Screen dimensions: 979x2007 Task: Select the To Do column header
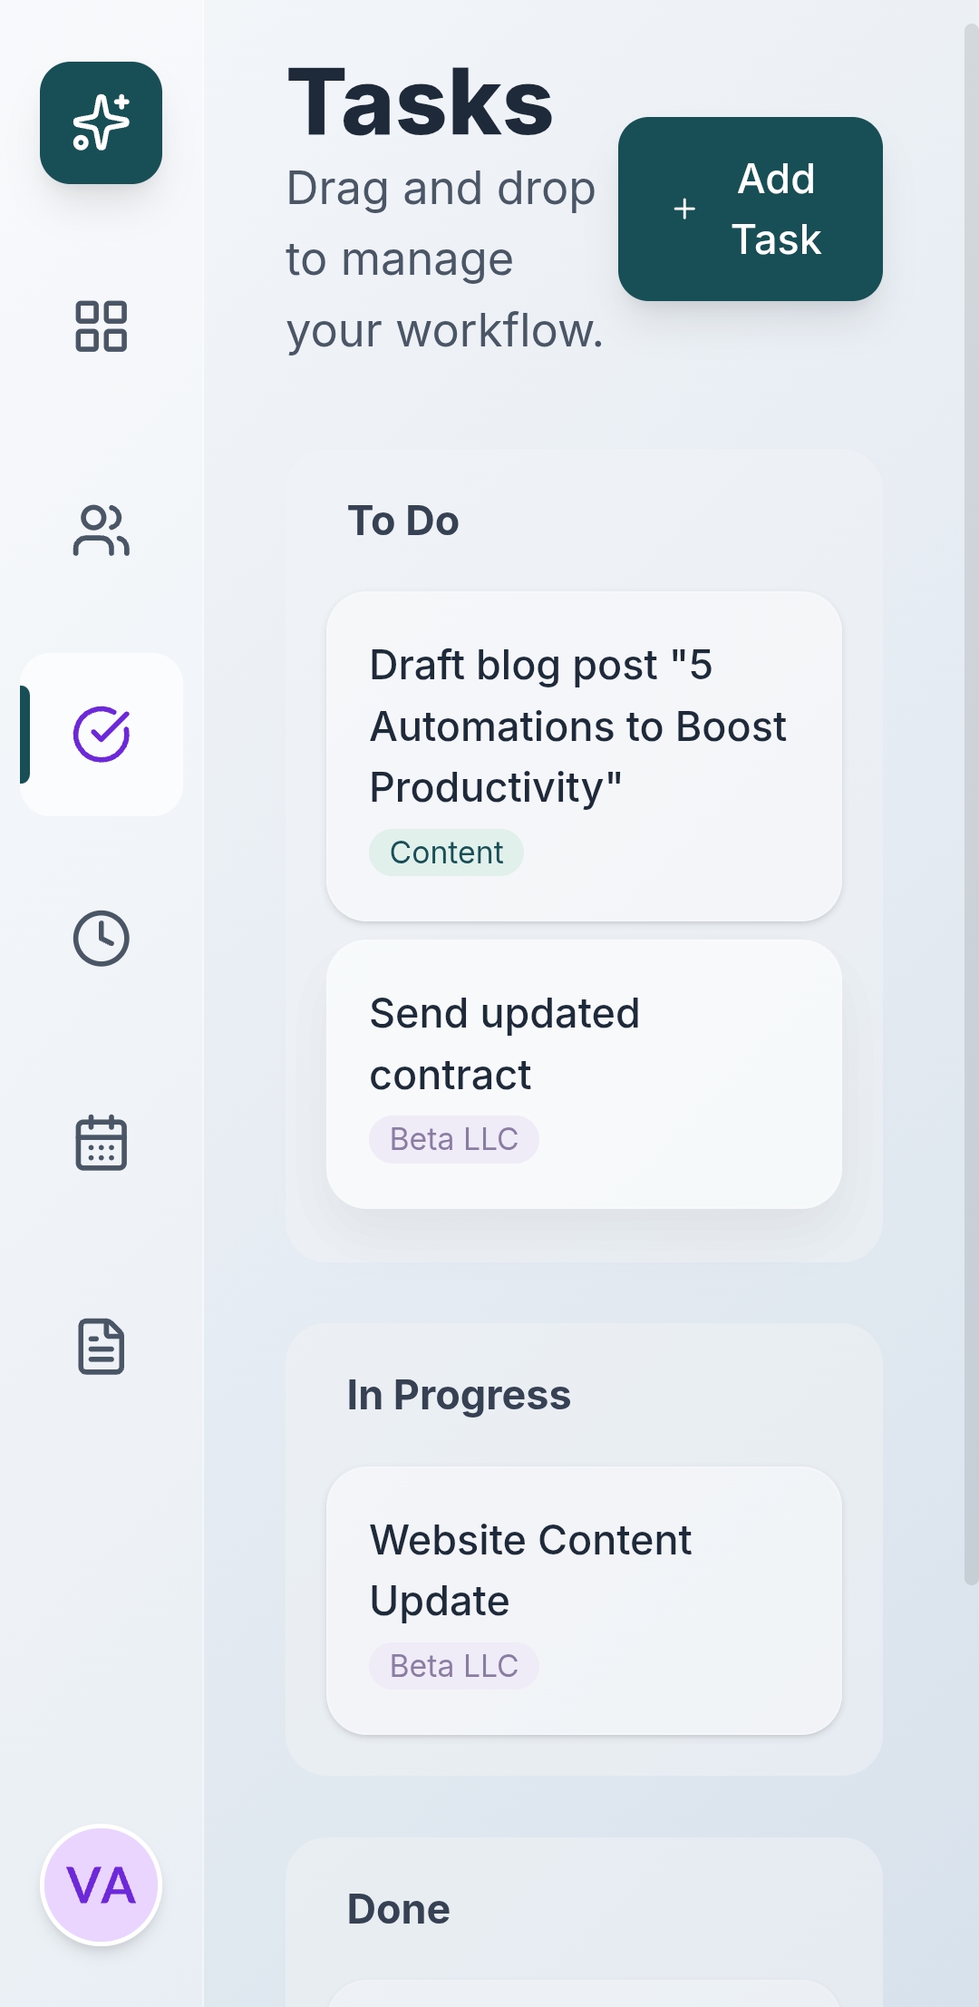404,521
